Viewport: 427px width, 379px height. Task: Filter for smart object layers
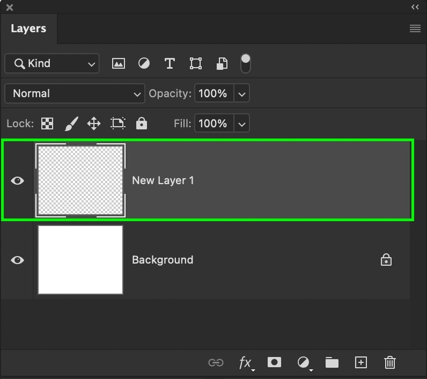(222, 63)
